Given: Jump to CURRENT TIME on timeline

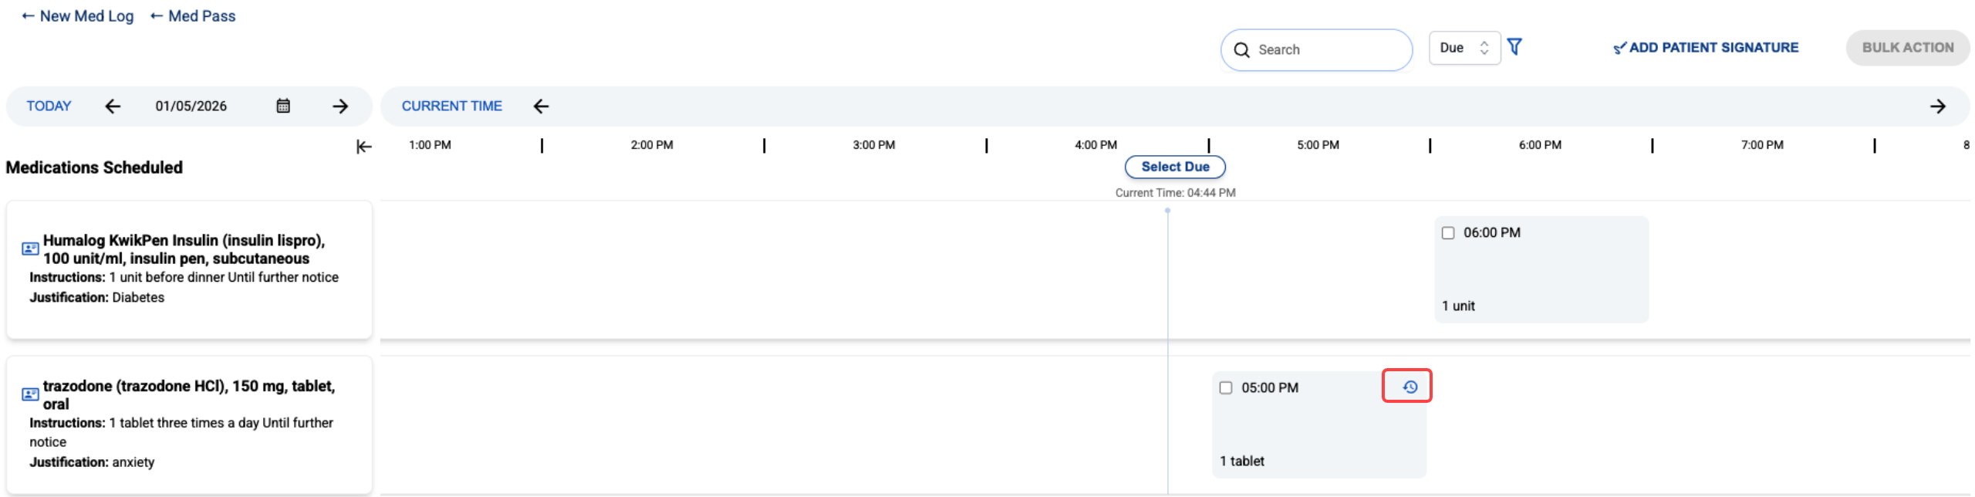Looking at the screenshot, I should point(451,106).
